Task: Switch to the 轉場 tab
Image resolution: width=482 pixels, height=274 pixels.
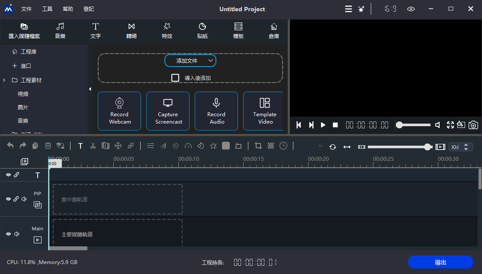Action: tap(132, 31)
